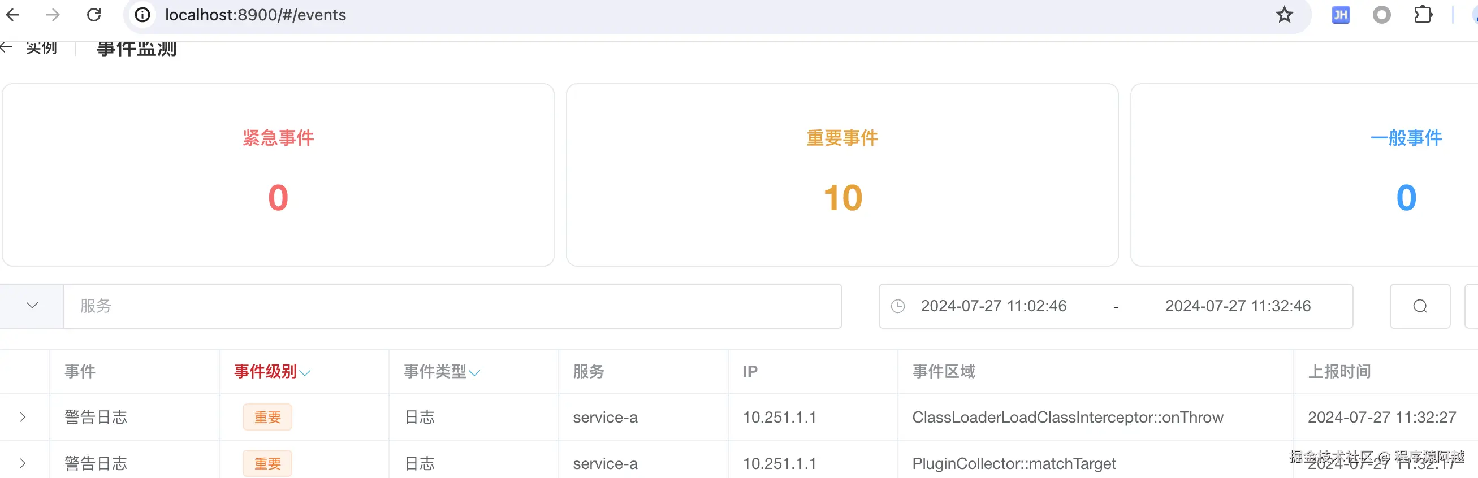Click the blue 0 general events count
The image size is (1478, 478).
pyautogui.click(x=1406, y=198)
